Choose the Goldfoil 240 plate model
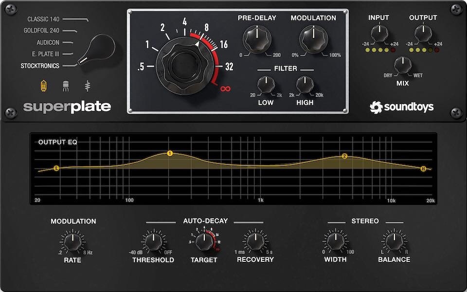This screenshot has height=292, width=467. [41, 30]
